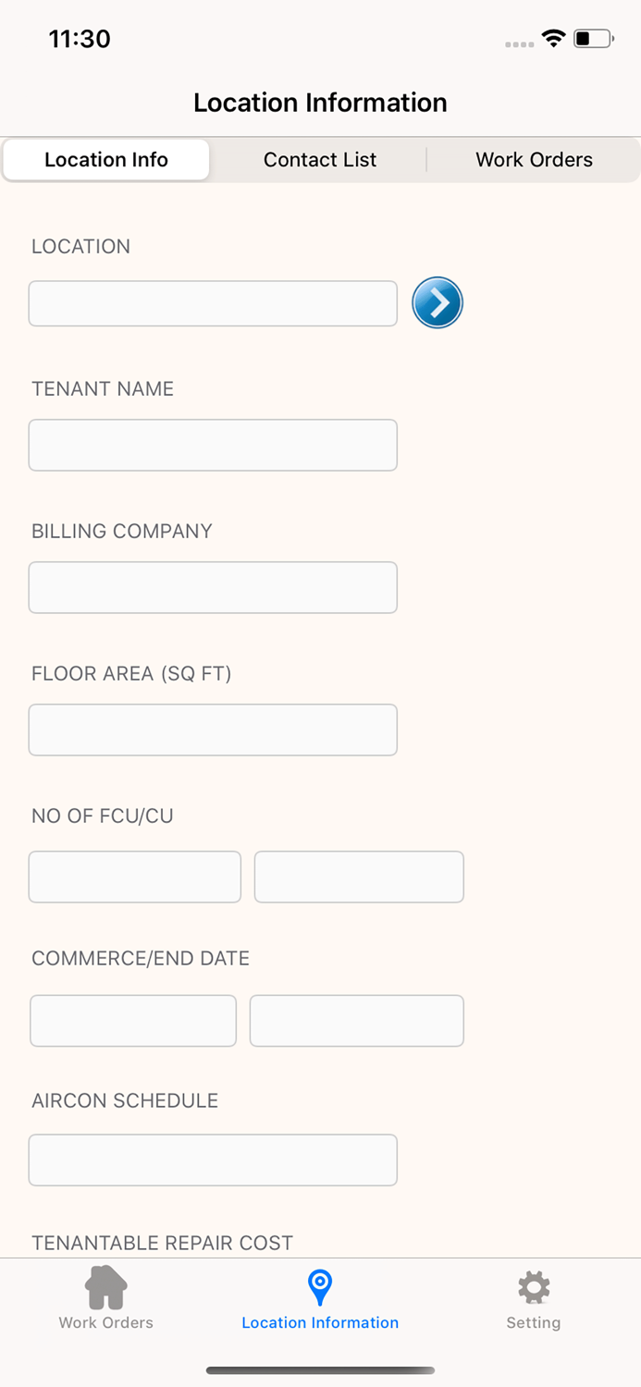Tap the end date field under COMMERCE/END DATE
Viewport: 641px width, 1387px height.
coord(356,1020)
